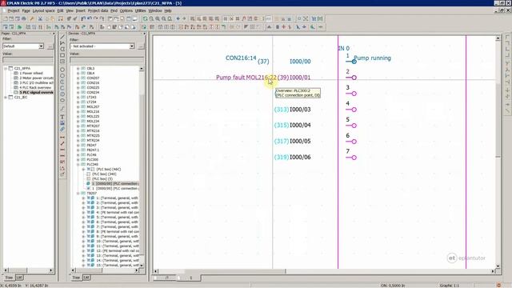This screenshot has width=512, height=288.
Task: Click the 'CON216:14' device tag text
Action: [241, 58]
